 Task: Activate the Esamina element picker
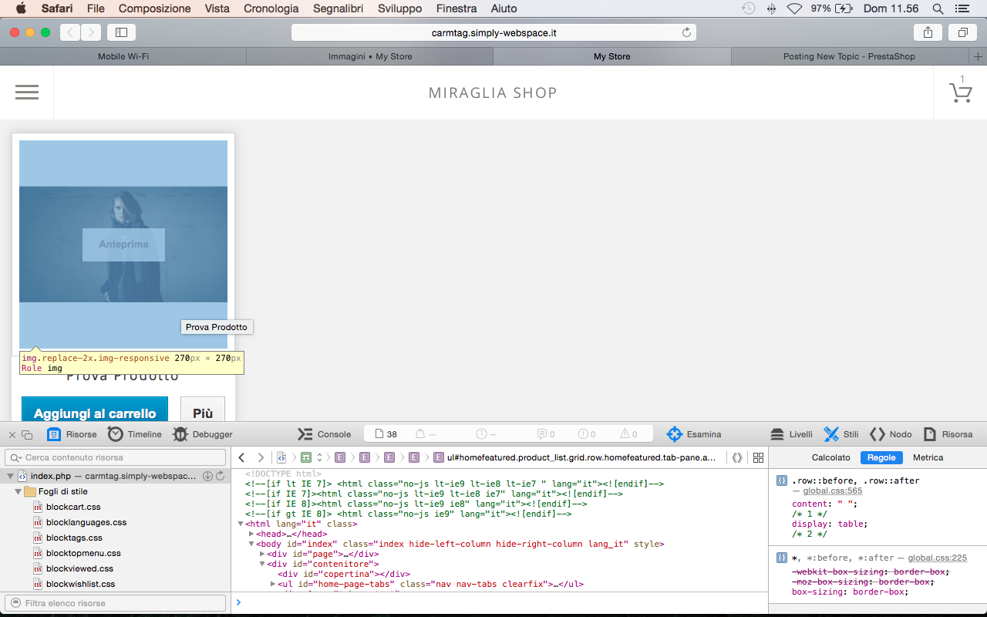694,434
